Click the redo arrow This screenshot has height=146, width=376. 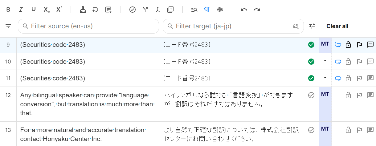coord(257,10)
